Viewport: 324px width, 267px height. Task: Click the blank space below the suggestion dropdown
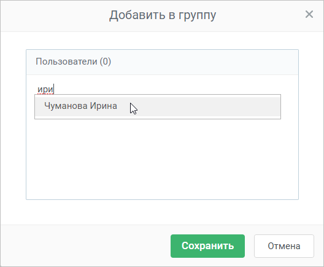[x=162, y=159]
